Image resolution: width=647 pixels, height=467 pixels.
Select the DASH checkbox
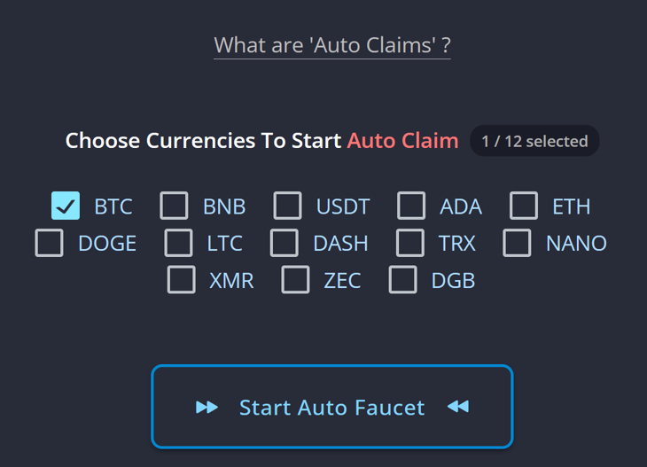(285, 243)
